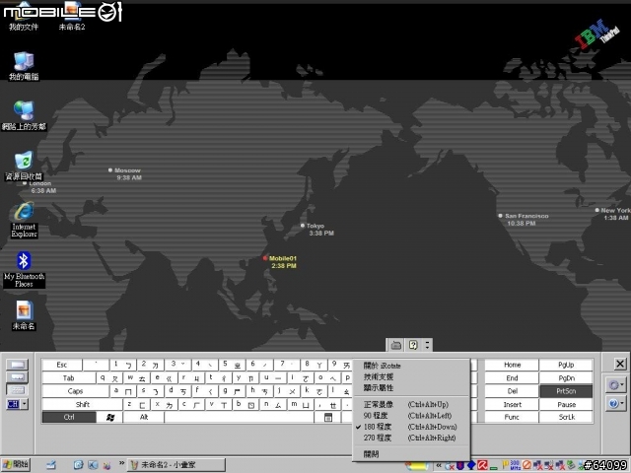Click the Home key
The image size is (631, 473).
(x=512, y=365)
